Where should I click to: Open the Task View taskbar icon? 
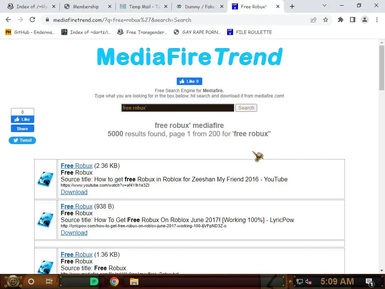coord(49,281)
